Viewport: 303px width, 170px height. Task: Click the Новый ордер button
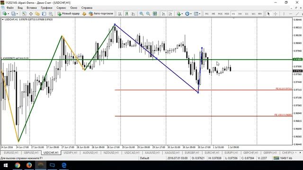point(69,14)
